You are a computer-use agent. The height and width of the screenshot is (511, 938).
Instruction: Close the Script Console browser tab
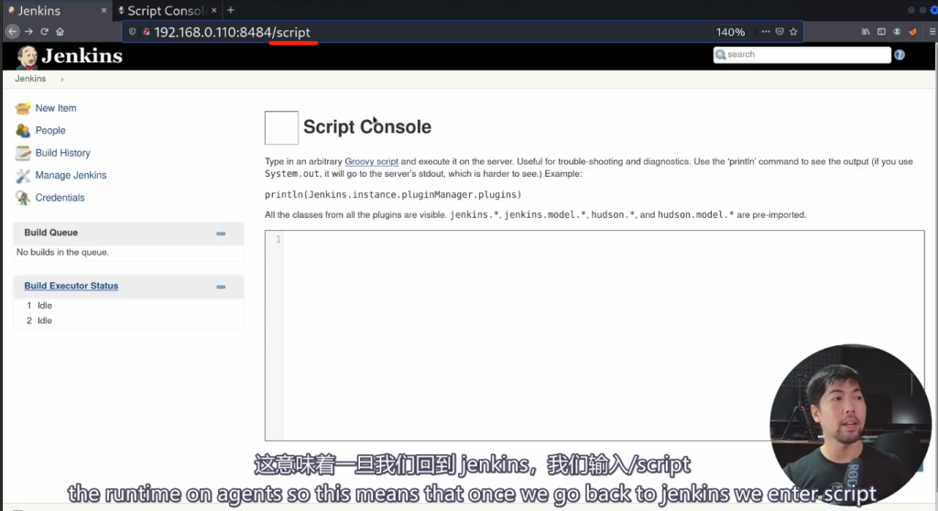pyautogui.click(x=213, y=10)
